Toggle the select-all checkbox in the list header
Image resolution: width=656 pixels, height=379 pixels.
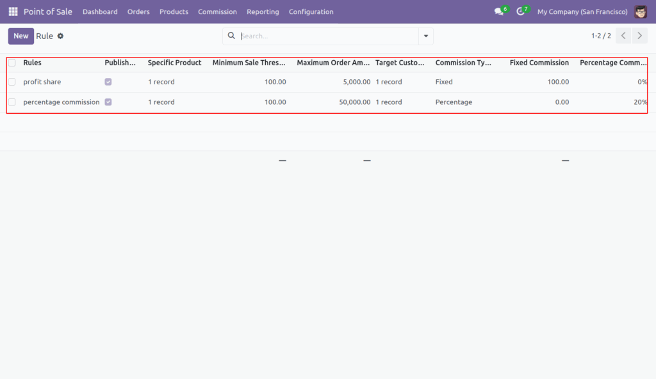(x=12, y=63)
